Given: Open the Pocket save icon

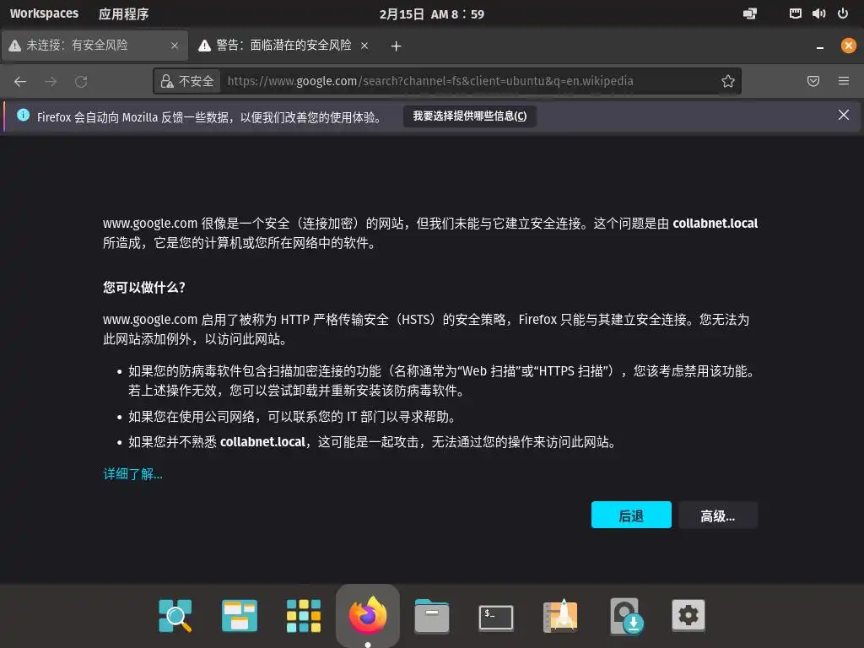Looking at the screenshot, I should [813, 82].
